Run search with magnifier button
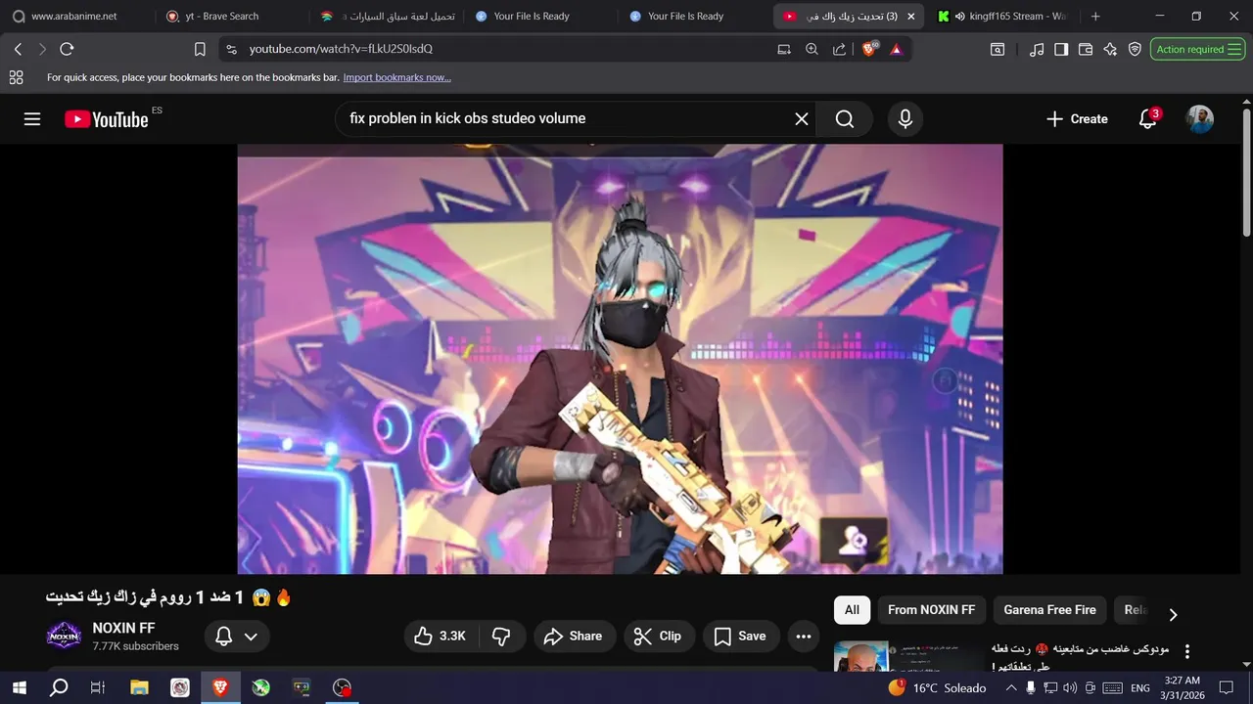Screen dimensions: 1253x704 tap(845, 118)
